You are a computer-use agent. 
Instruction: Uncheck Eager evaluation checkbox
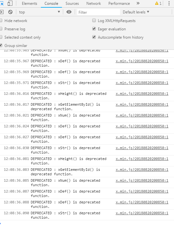click(x=94, y=29)
